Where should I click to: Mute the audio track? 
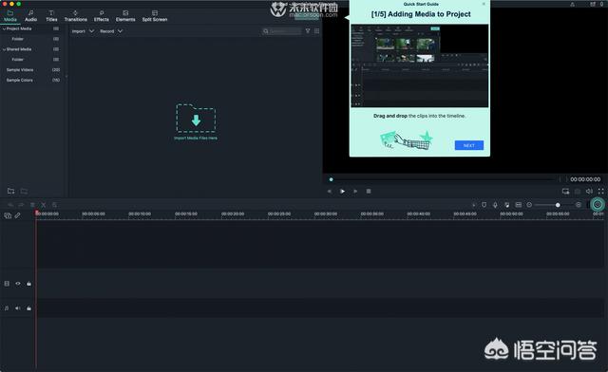(x=18, y=308)
